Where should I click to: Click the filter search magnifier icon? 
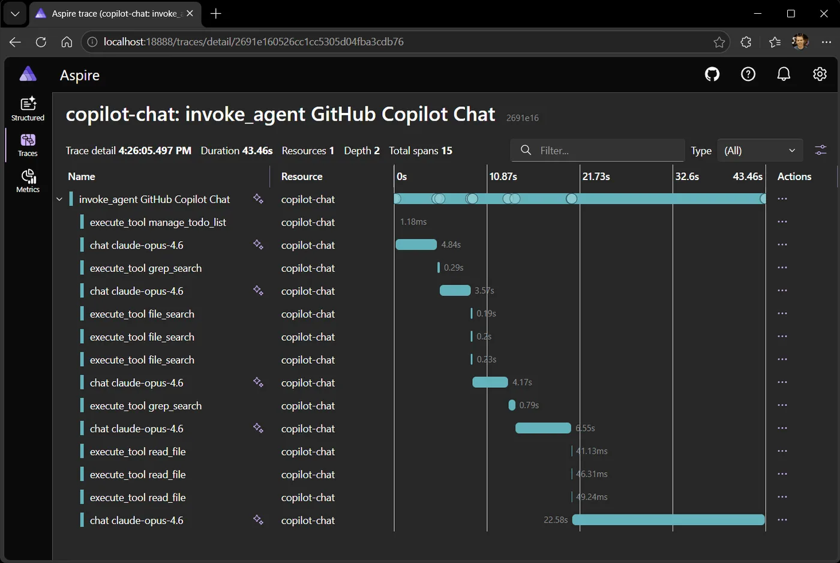tap(526, 150)
